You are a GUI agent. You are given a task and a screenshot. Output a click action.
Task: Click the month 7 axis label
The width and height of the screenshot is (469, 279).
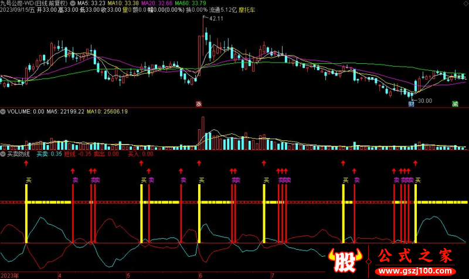pyautogui.click(x=273, y=275)
